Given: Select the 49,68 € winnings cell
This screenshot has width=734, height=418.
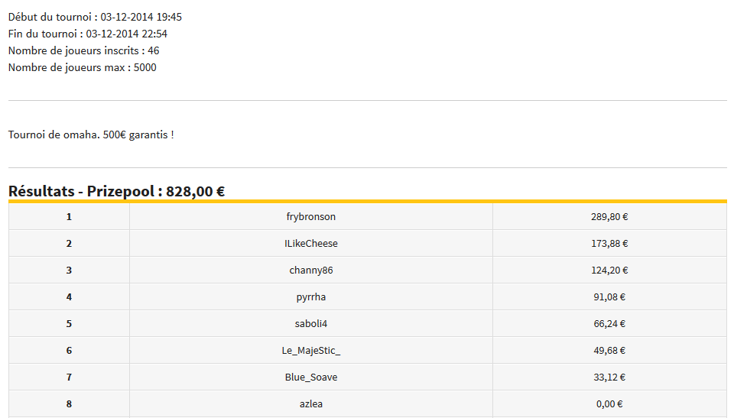Looking at the screenshot, I should [609, 350].
